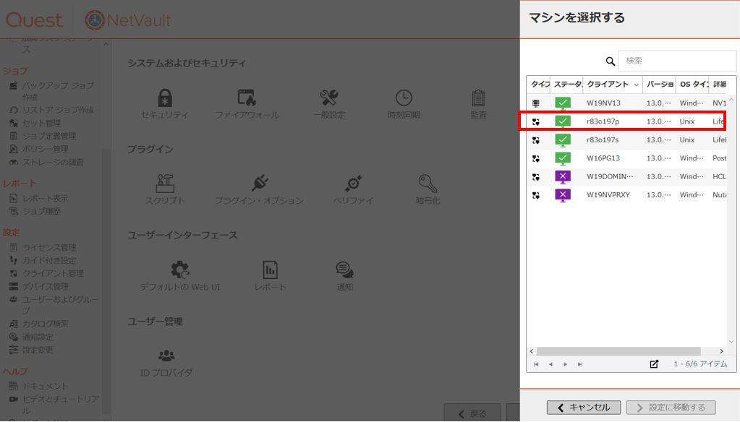Open the Security (セキュリティ) settings icon
This screenshot has width=740, height=422.
pos(165,98)
